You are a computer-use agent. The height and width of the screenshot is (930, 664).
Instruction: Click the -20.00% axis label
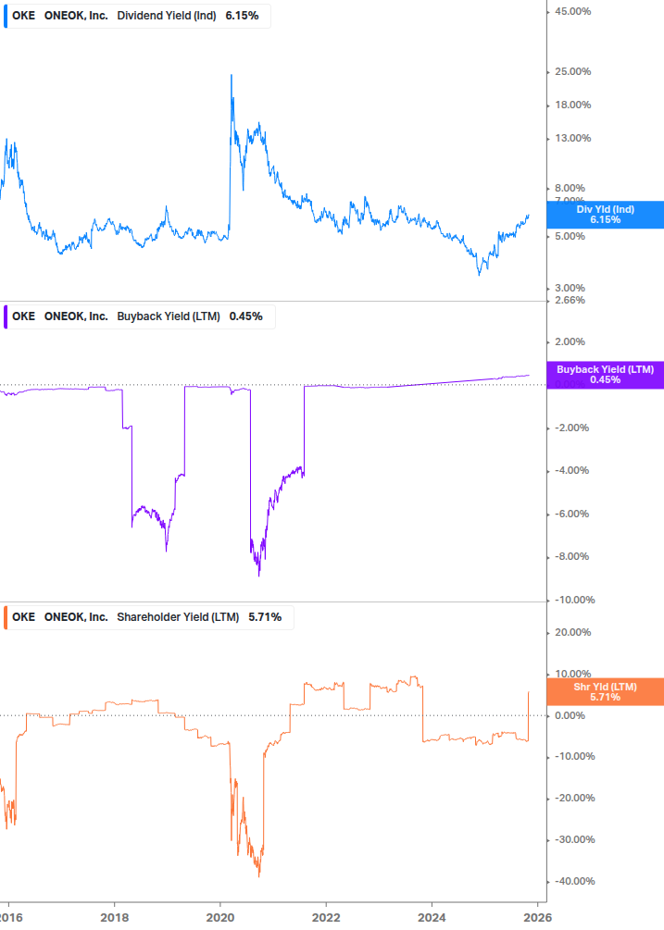pyautogui.click(x=574, y=798)
